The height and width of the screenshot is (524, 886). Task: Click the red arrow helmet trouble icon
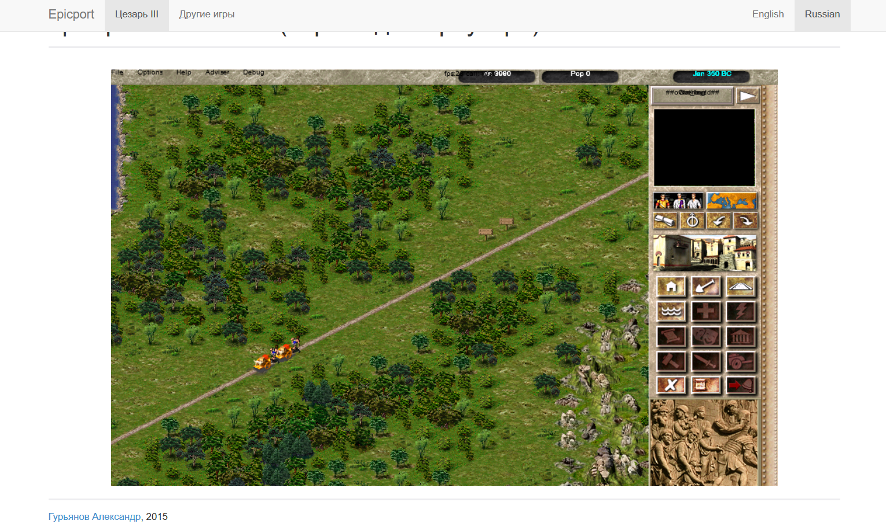click(741, 385)
